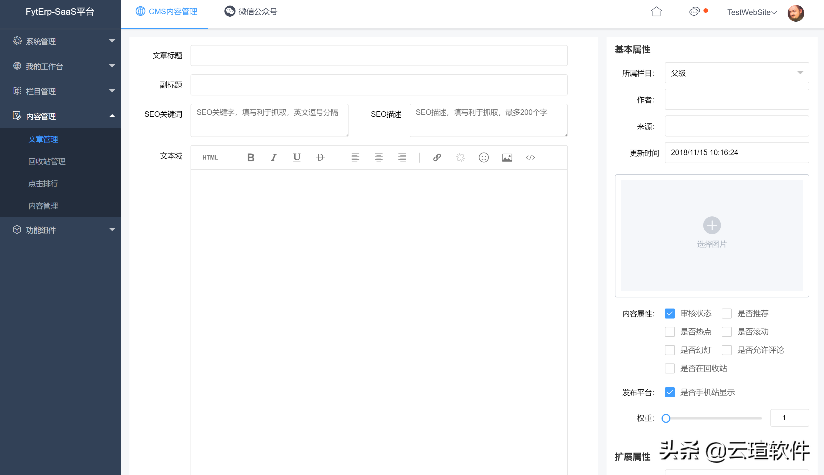Open 点击排行 in sidebar
The width and height of the screenshot is (824, 475).
tap(43, 184)
